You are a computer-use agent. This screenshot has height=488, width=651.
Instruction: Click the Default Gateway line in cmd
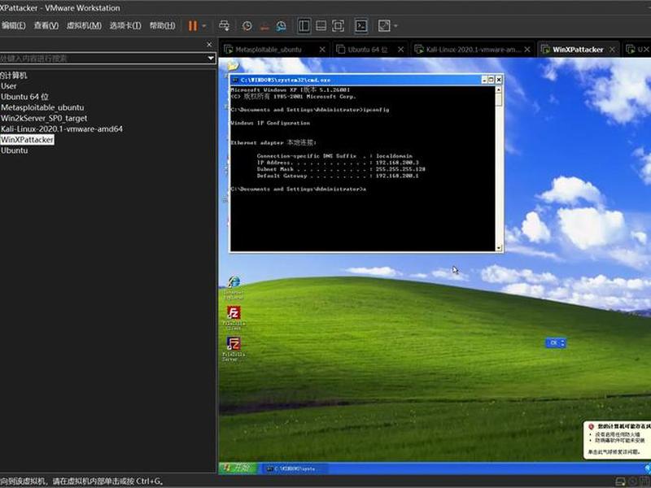coord(338,176)
